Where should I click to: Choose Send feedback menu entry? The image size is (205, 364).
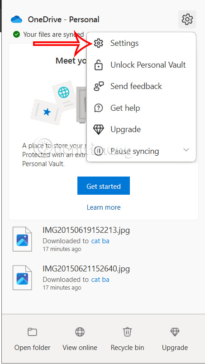(x=141, y=86)
